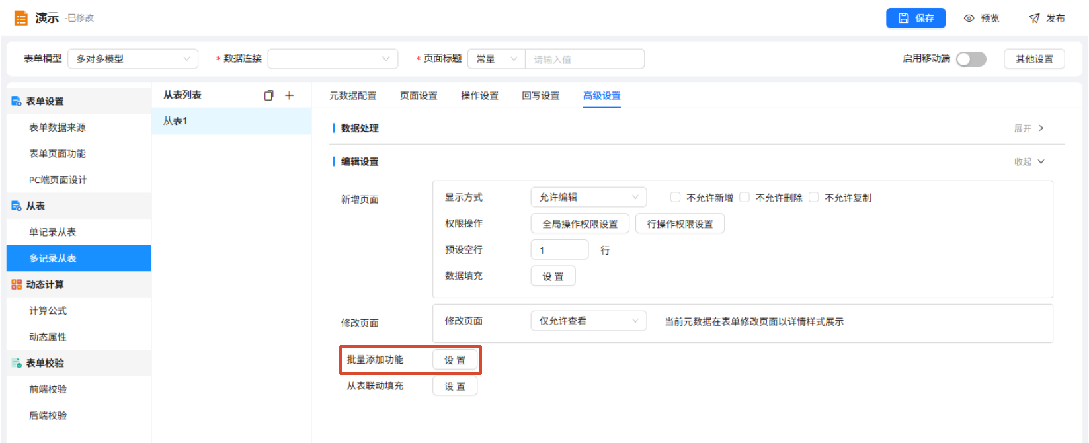Open 其他设置 button
Screen dimensions: 1089x443
pyautogui.click(x=1034, y=59)
